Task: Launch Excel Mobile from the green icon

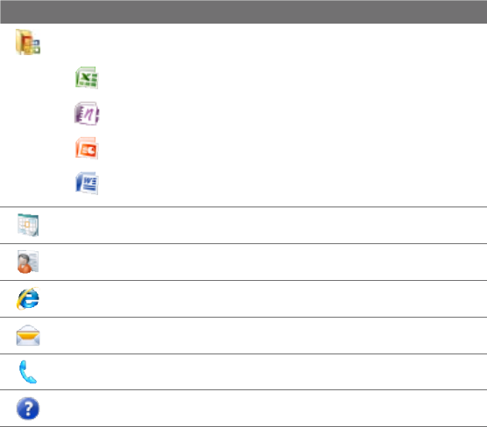Action: click(x=87, y=78)
